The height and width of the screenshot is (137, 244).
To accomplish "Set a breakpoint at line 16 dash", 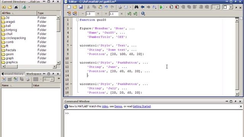I will 71,84.
